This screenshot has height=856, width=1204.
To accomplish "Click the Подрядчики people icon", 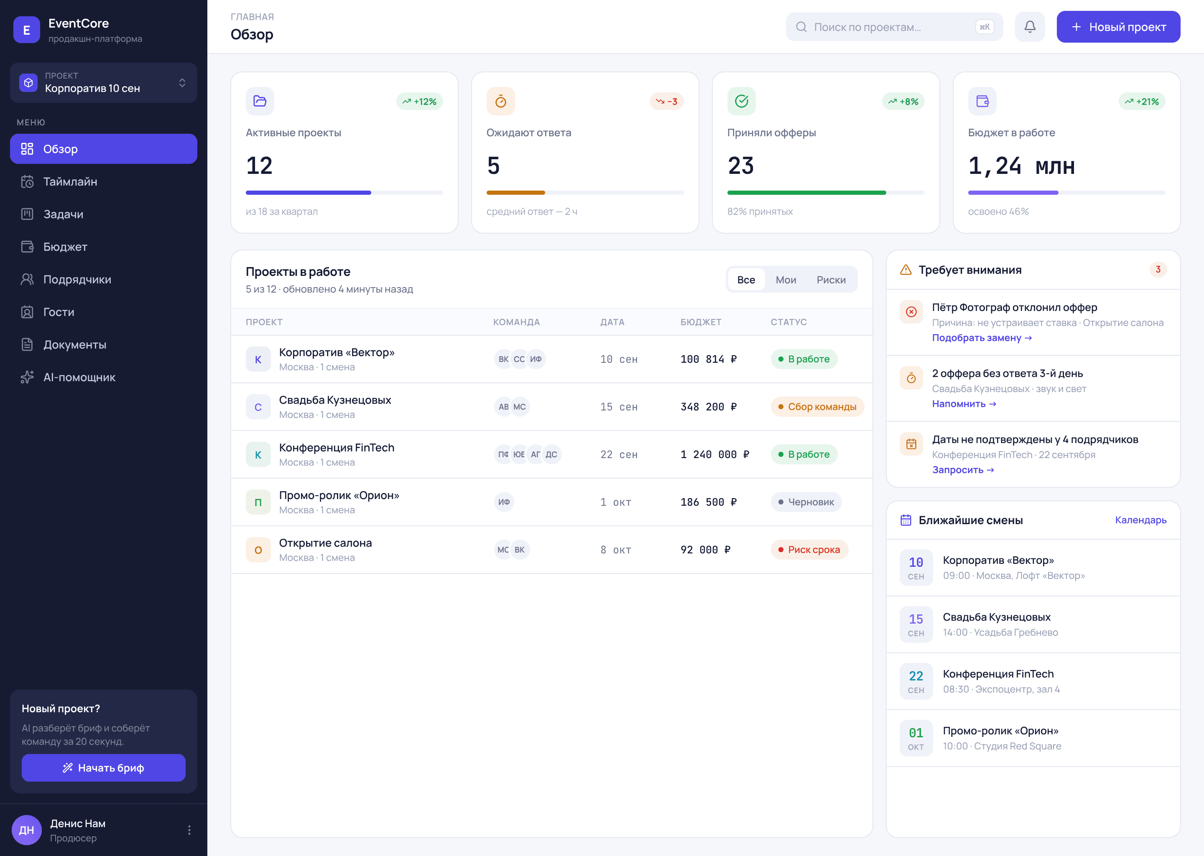I will pyautogui.click(x=28, y=279).
